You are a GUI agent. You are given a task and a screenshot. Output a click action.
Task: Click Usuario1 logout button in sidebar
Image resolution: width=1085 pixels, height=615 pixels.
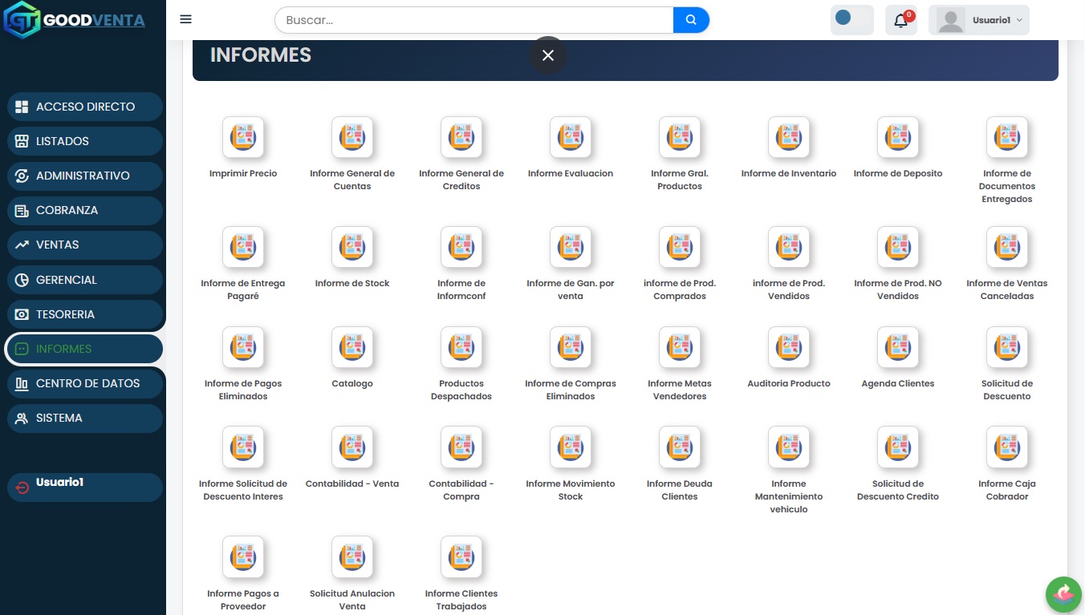(x=85, y=487)
